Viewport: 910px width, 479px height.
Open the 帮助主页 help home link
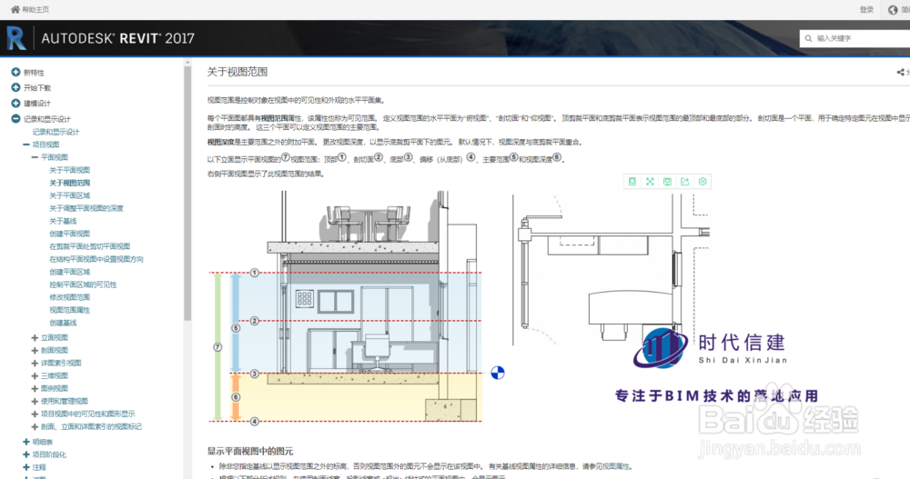tap(35, 10)
